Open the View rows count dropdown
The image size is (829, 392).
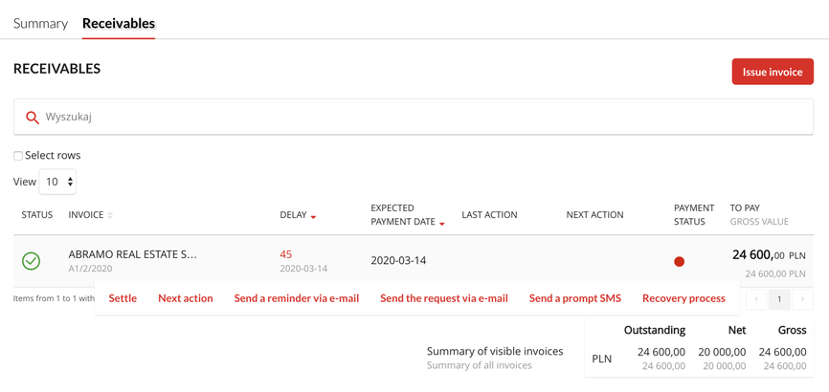tap(57, 182)
